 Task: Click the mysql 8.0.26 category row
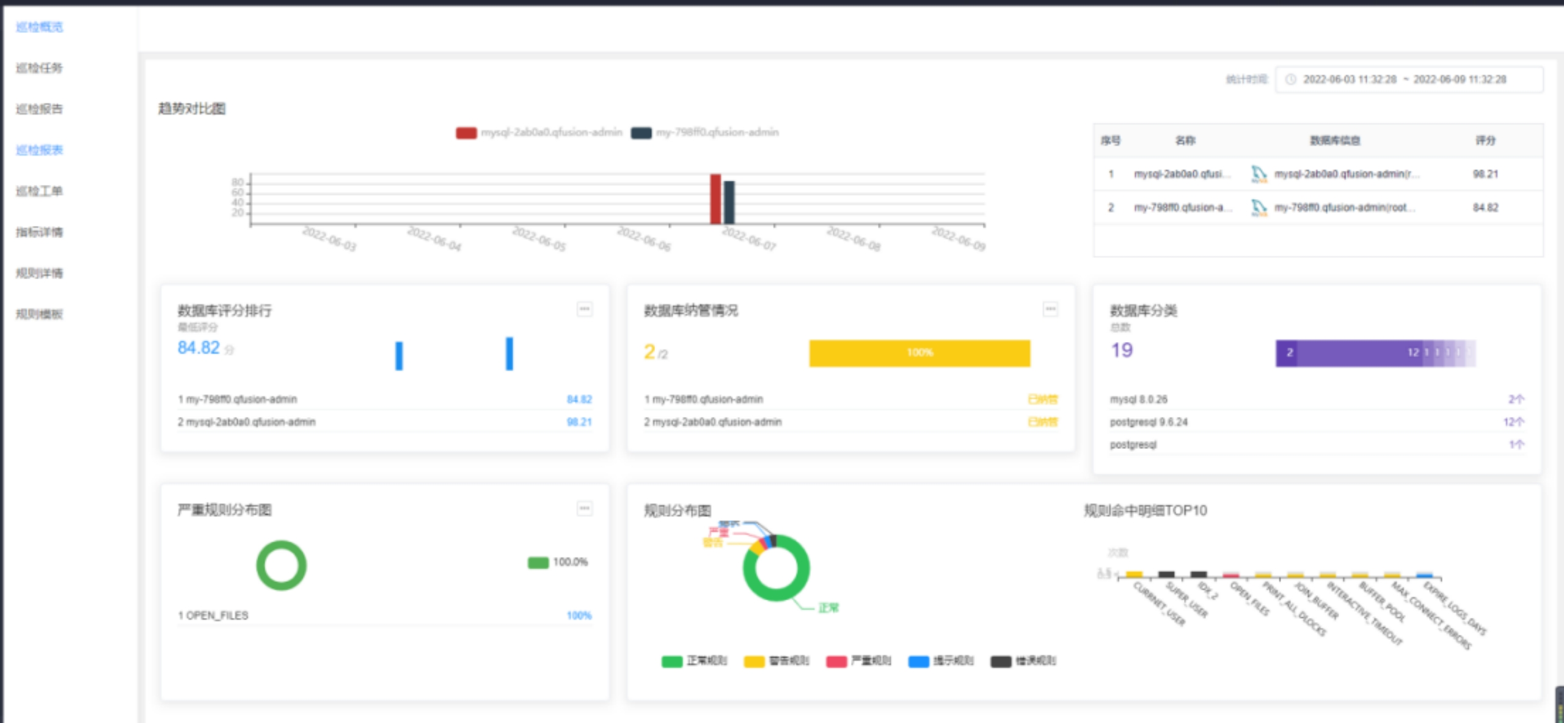click(1317, 399)
